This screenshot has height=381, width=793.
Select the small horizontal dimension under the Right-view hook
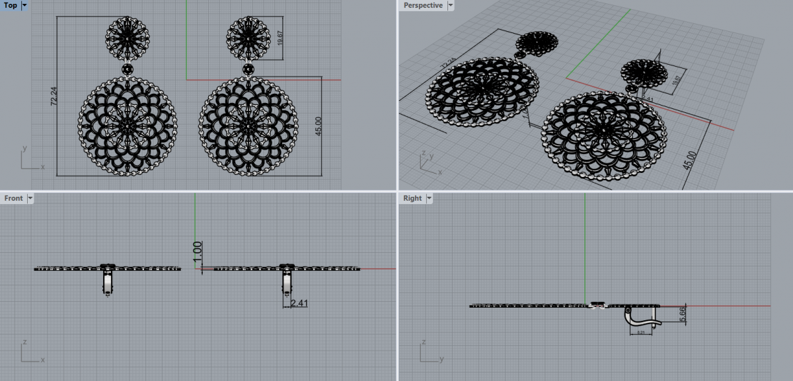(x=640, y=333)
